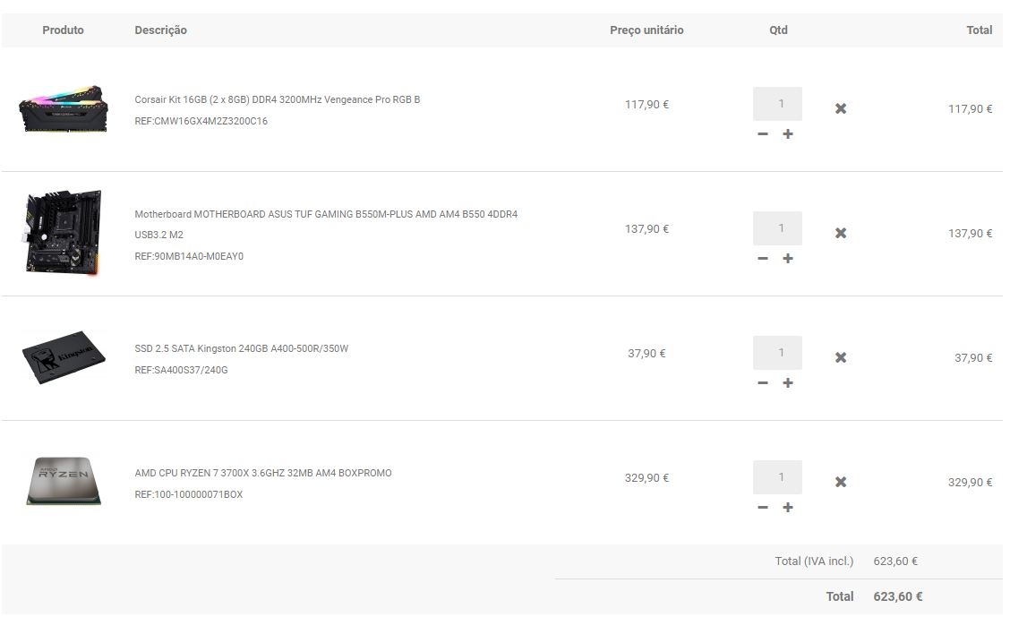Image resolution: width=1010 pixels, height=617 pixels.
Task: Remove ASUS TUF motherboard from cart
Action: 841,233
